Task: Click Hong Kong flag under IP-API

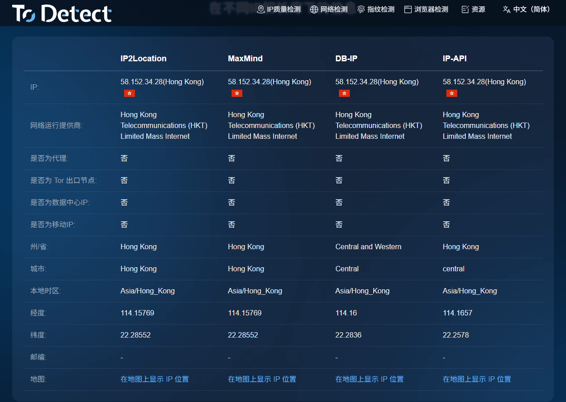Action: pos(452,93)
